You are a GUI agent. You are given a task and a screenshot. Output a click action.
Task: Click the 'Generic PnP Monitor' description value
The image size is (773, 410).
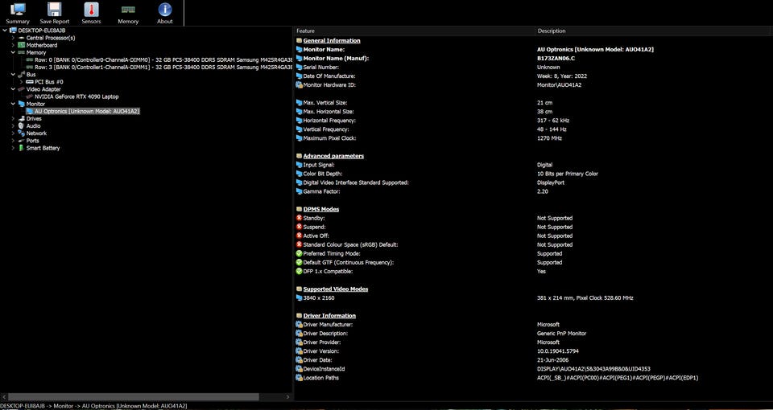[x=561, y=333]
